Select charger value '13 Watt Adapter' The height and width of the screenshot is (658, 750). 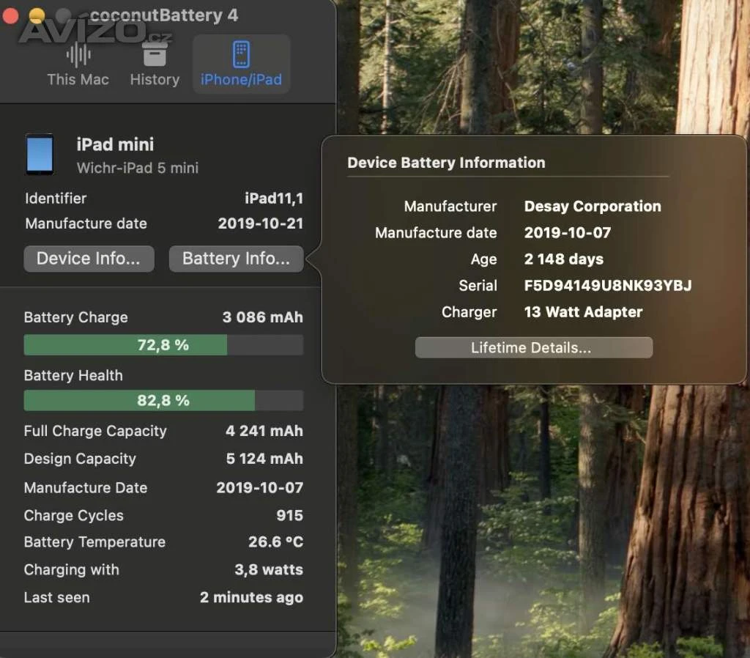coord(584,312)
